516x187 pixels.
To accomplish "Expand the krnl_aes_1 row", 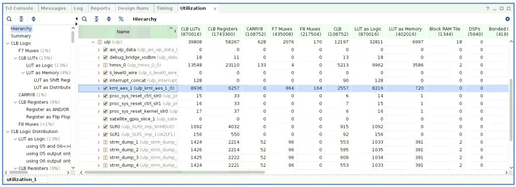I will point(98,88).
